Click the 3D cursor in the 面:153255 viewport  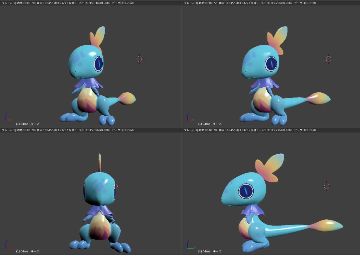click(x=327, y=186)
